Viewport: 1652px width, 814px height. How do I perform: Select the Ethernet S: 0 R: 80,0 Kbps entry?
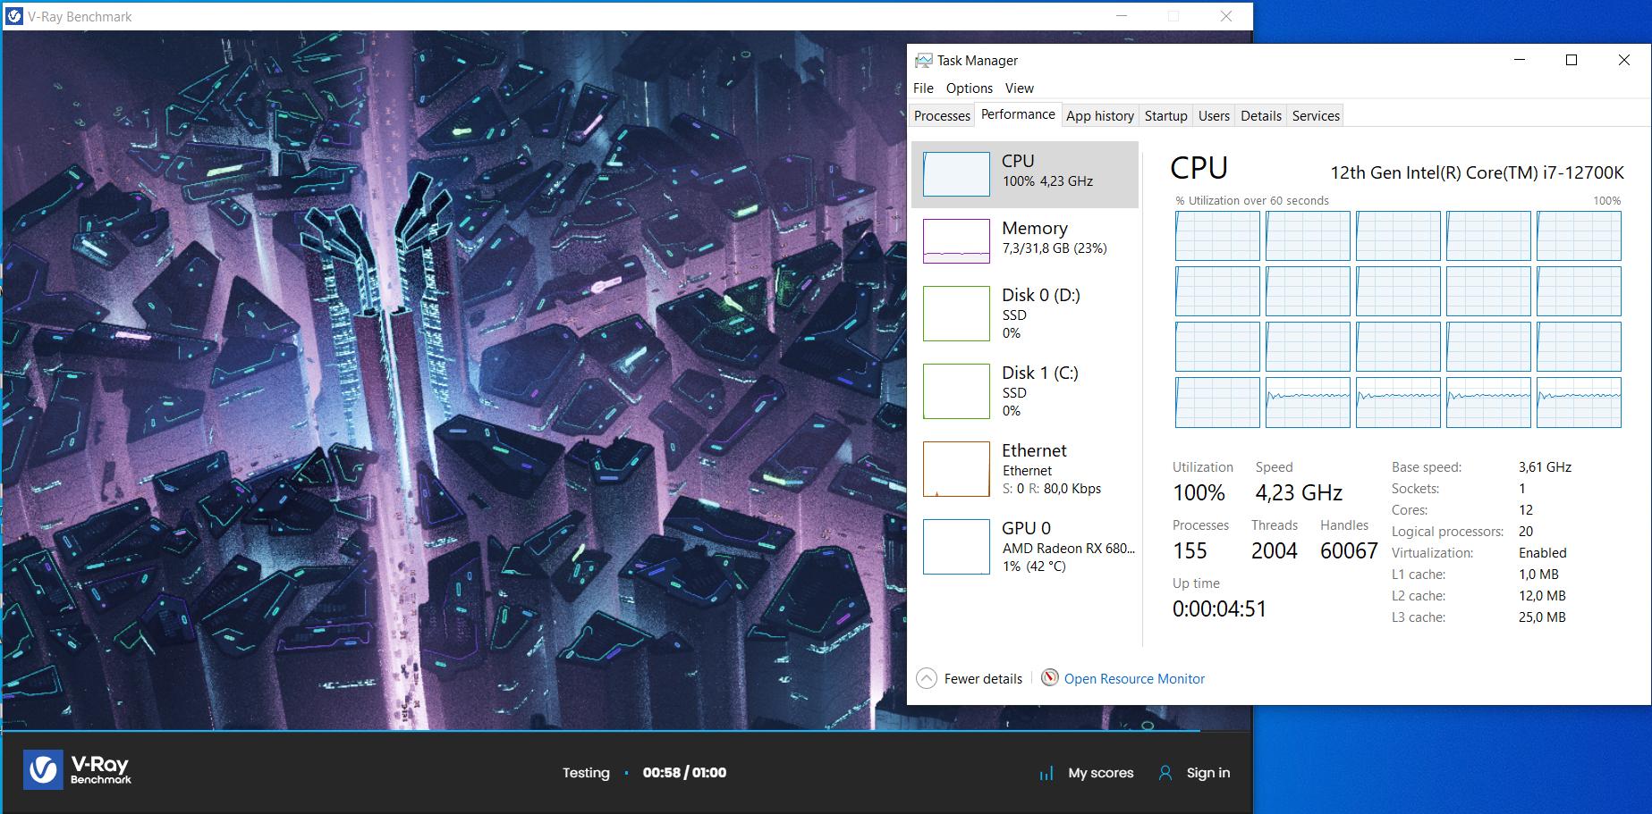[x=1025, y=469]
